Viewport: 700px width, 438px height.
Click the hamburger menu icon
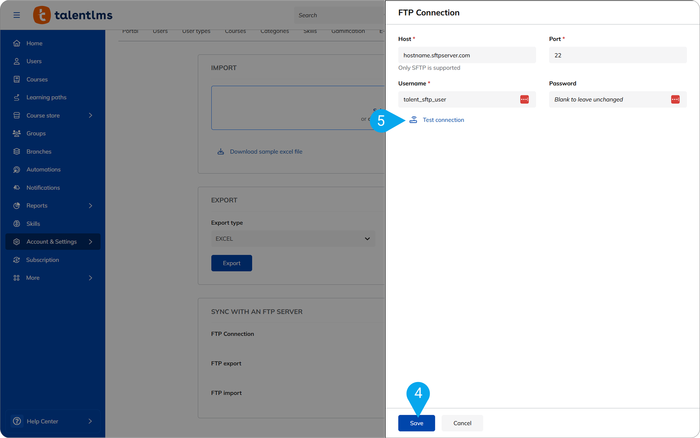coord(17,15)
